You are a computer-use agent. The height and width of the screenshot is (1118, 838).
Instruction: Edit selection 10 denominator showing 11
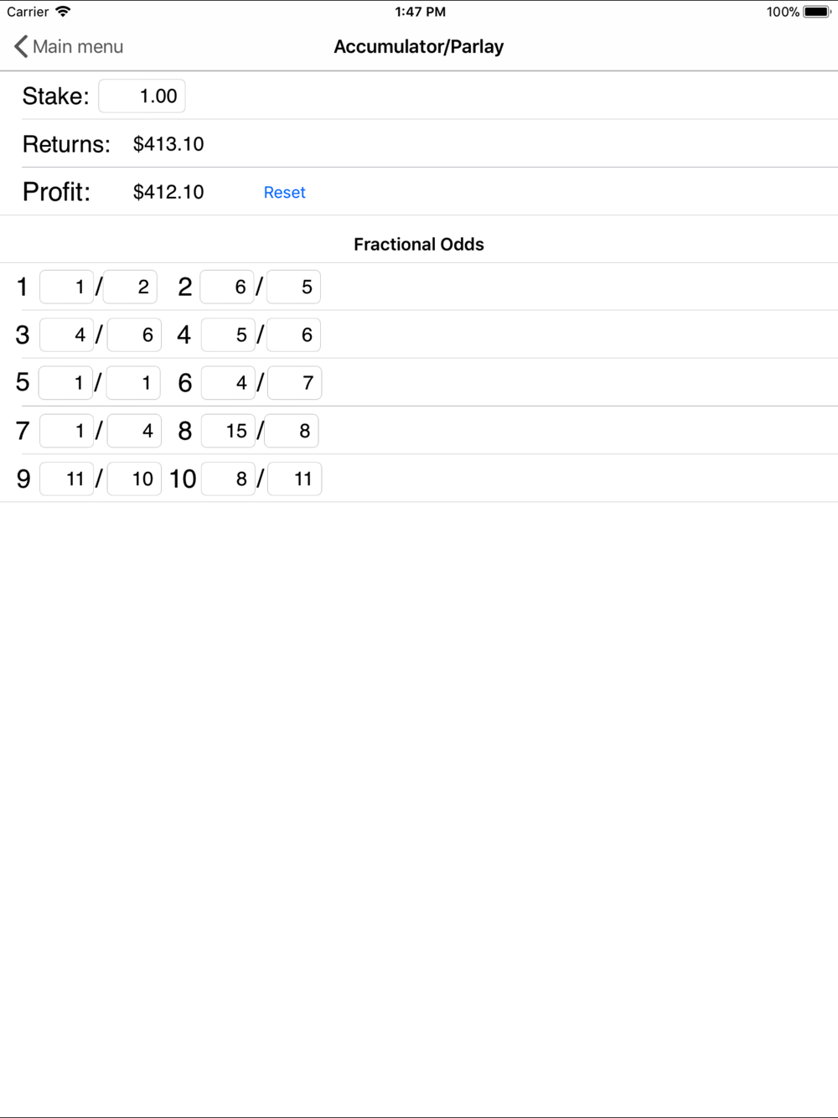(294, 478)
